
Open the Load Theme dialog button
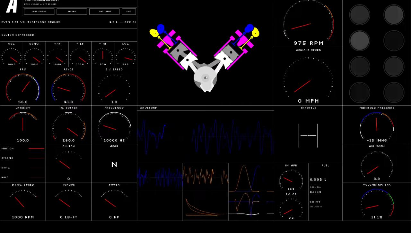(104, 12)
